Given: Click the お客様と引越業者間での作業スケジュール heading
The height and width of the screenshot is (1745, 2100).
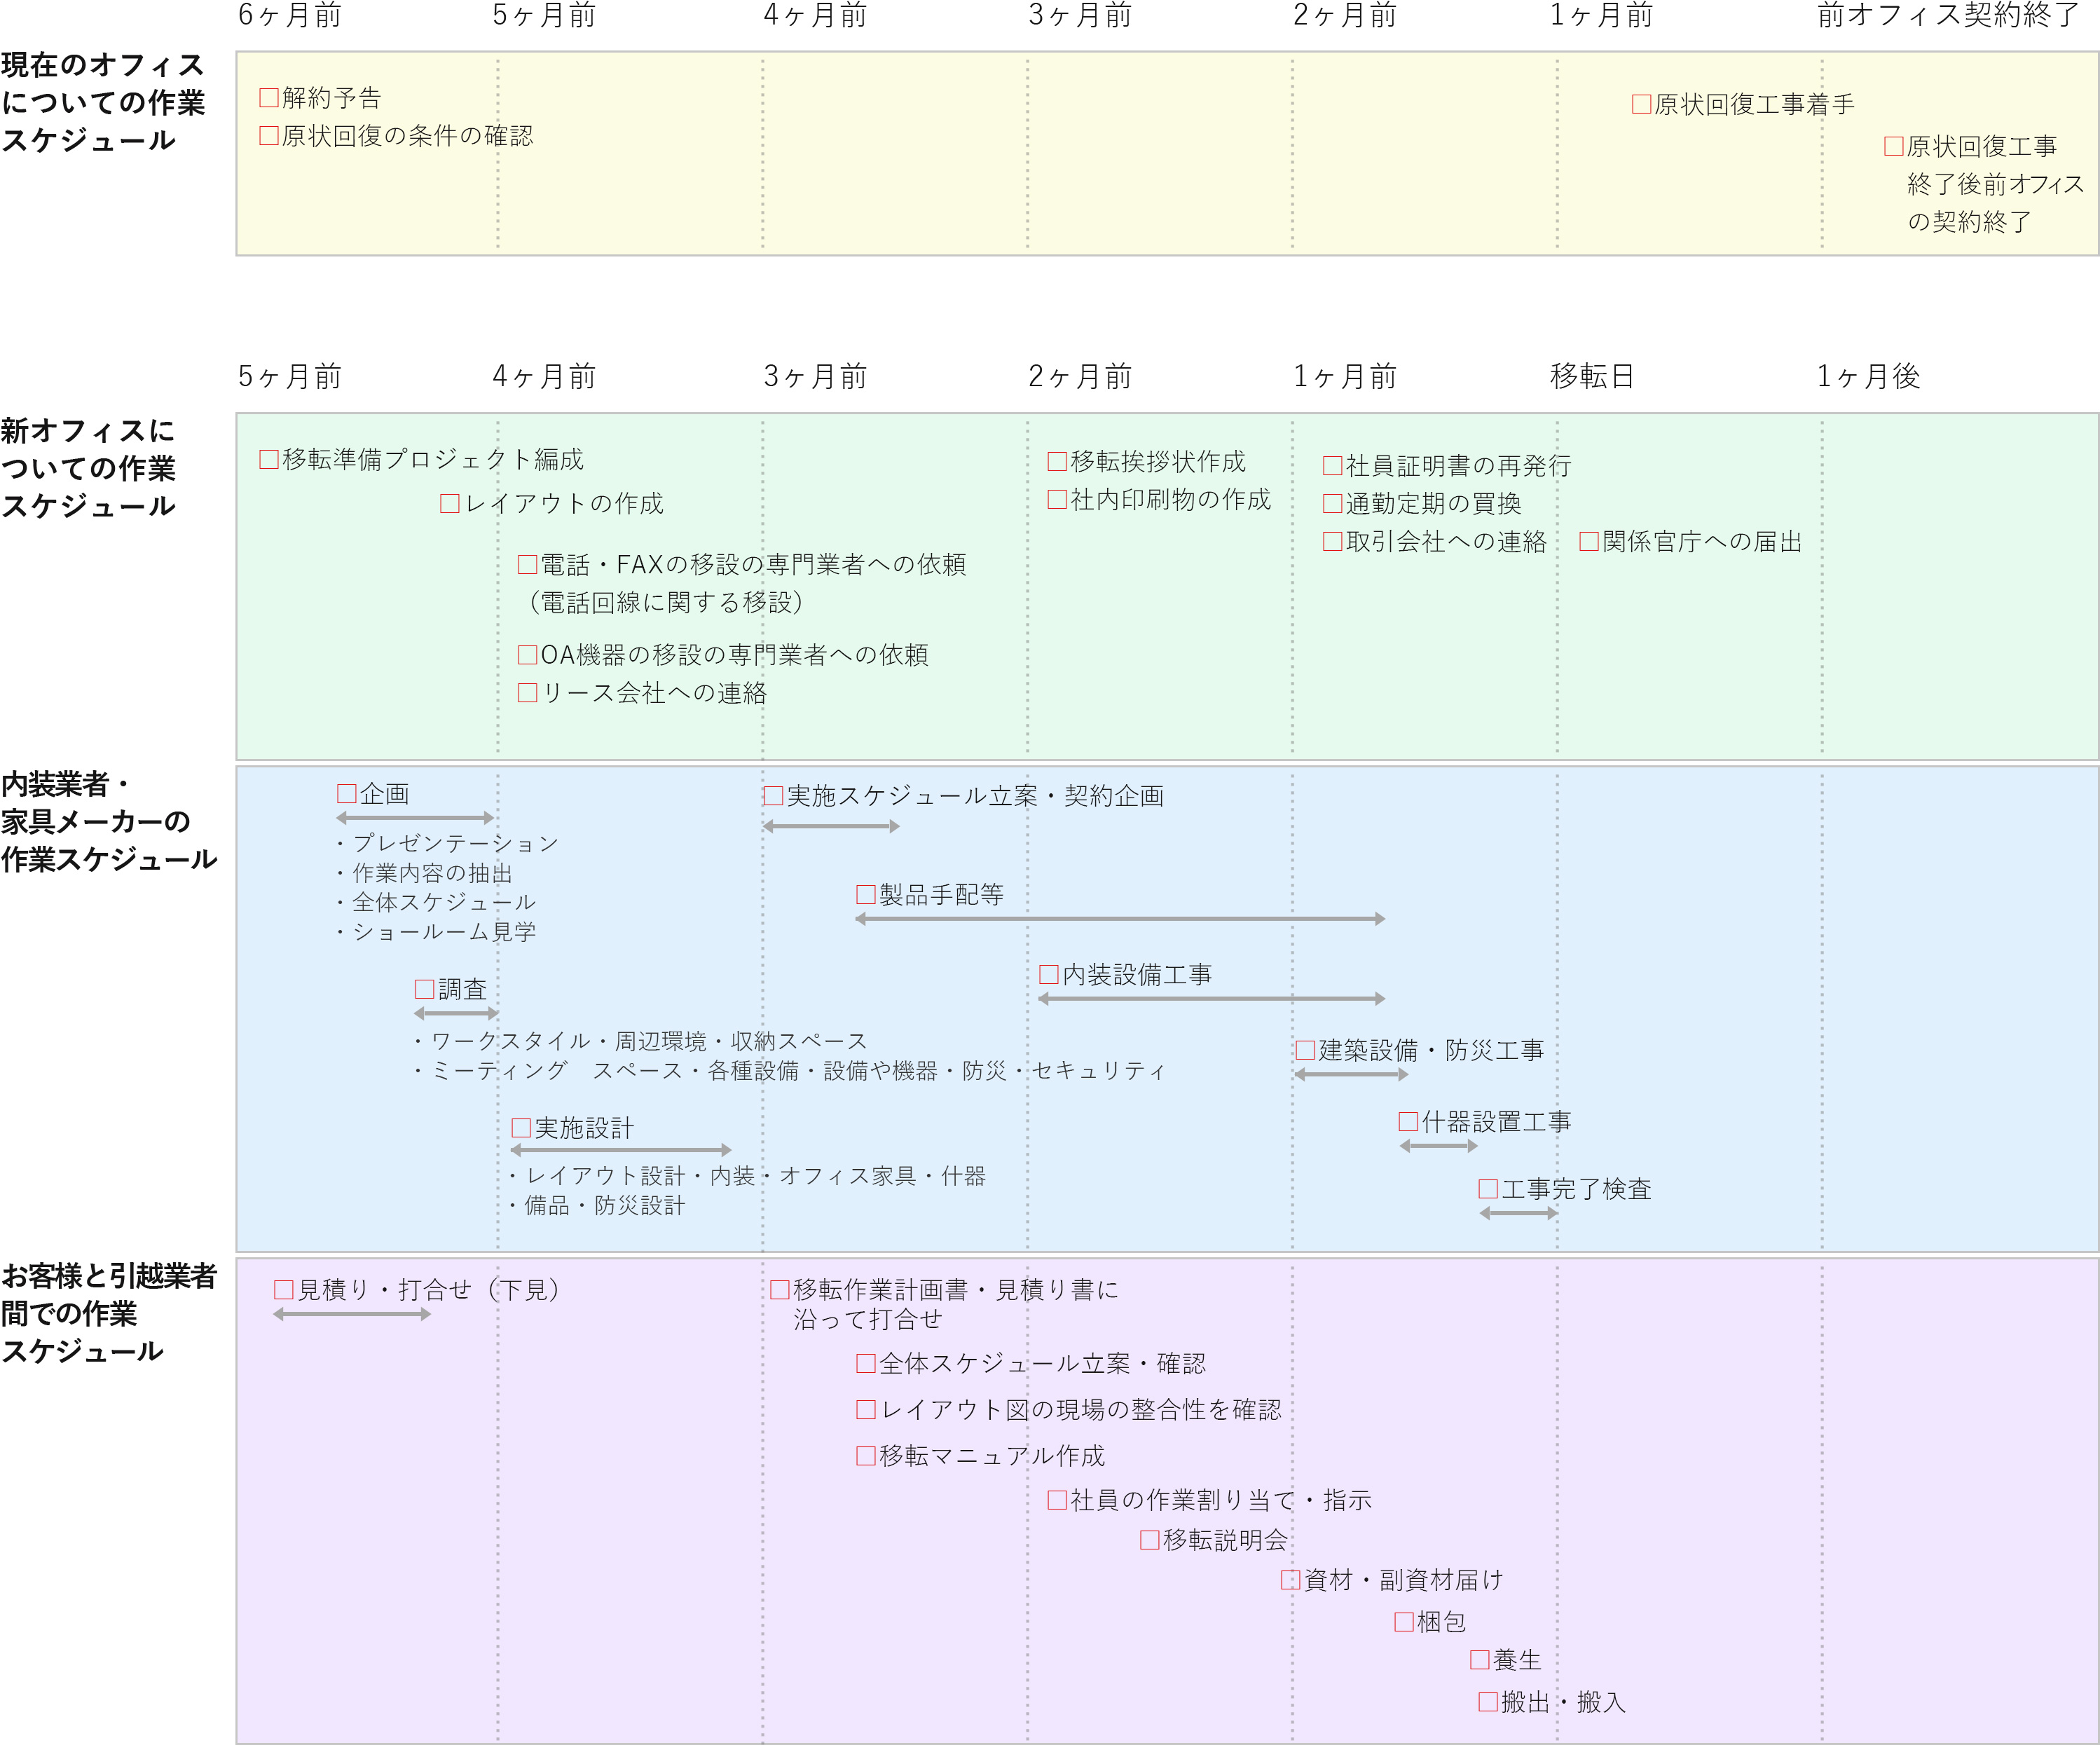Looking at the screenshot, I should click(x=108, y=1313).
